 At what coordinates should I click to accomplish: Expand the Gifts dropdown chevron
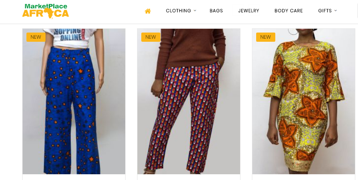click(336, 10)
